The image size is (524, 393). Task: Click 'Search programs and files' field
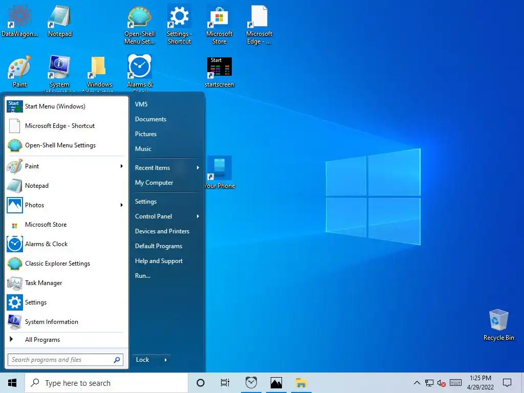click(65, 360)
